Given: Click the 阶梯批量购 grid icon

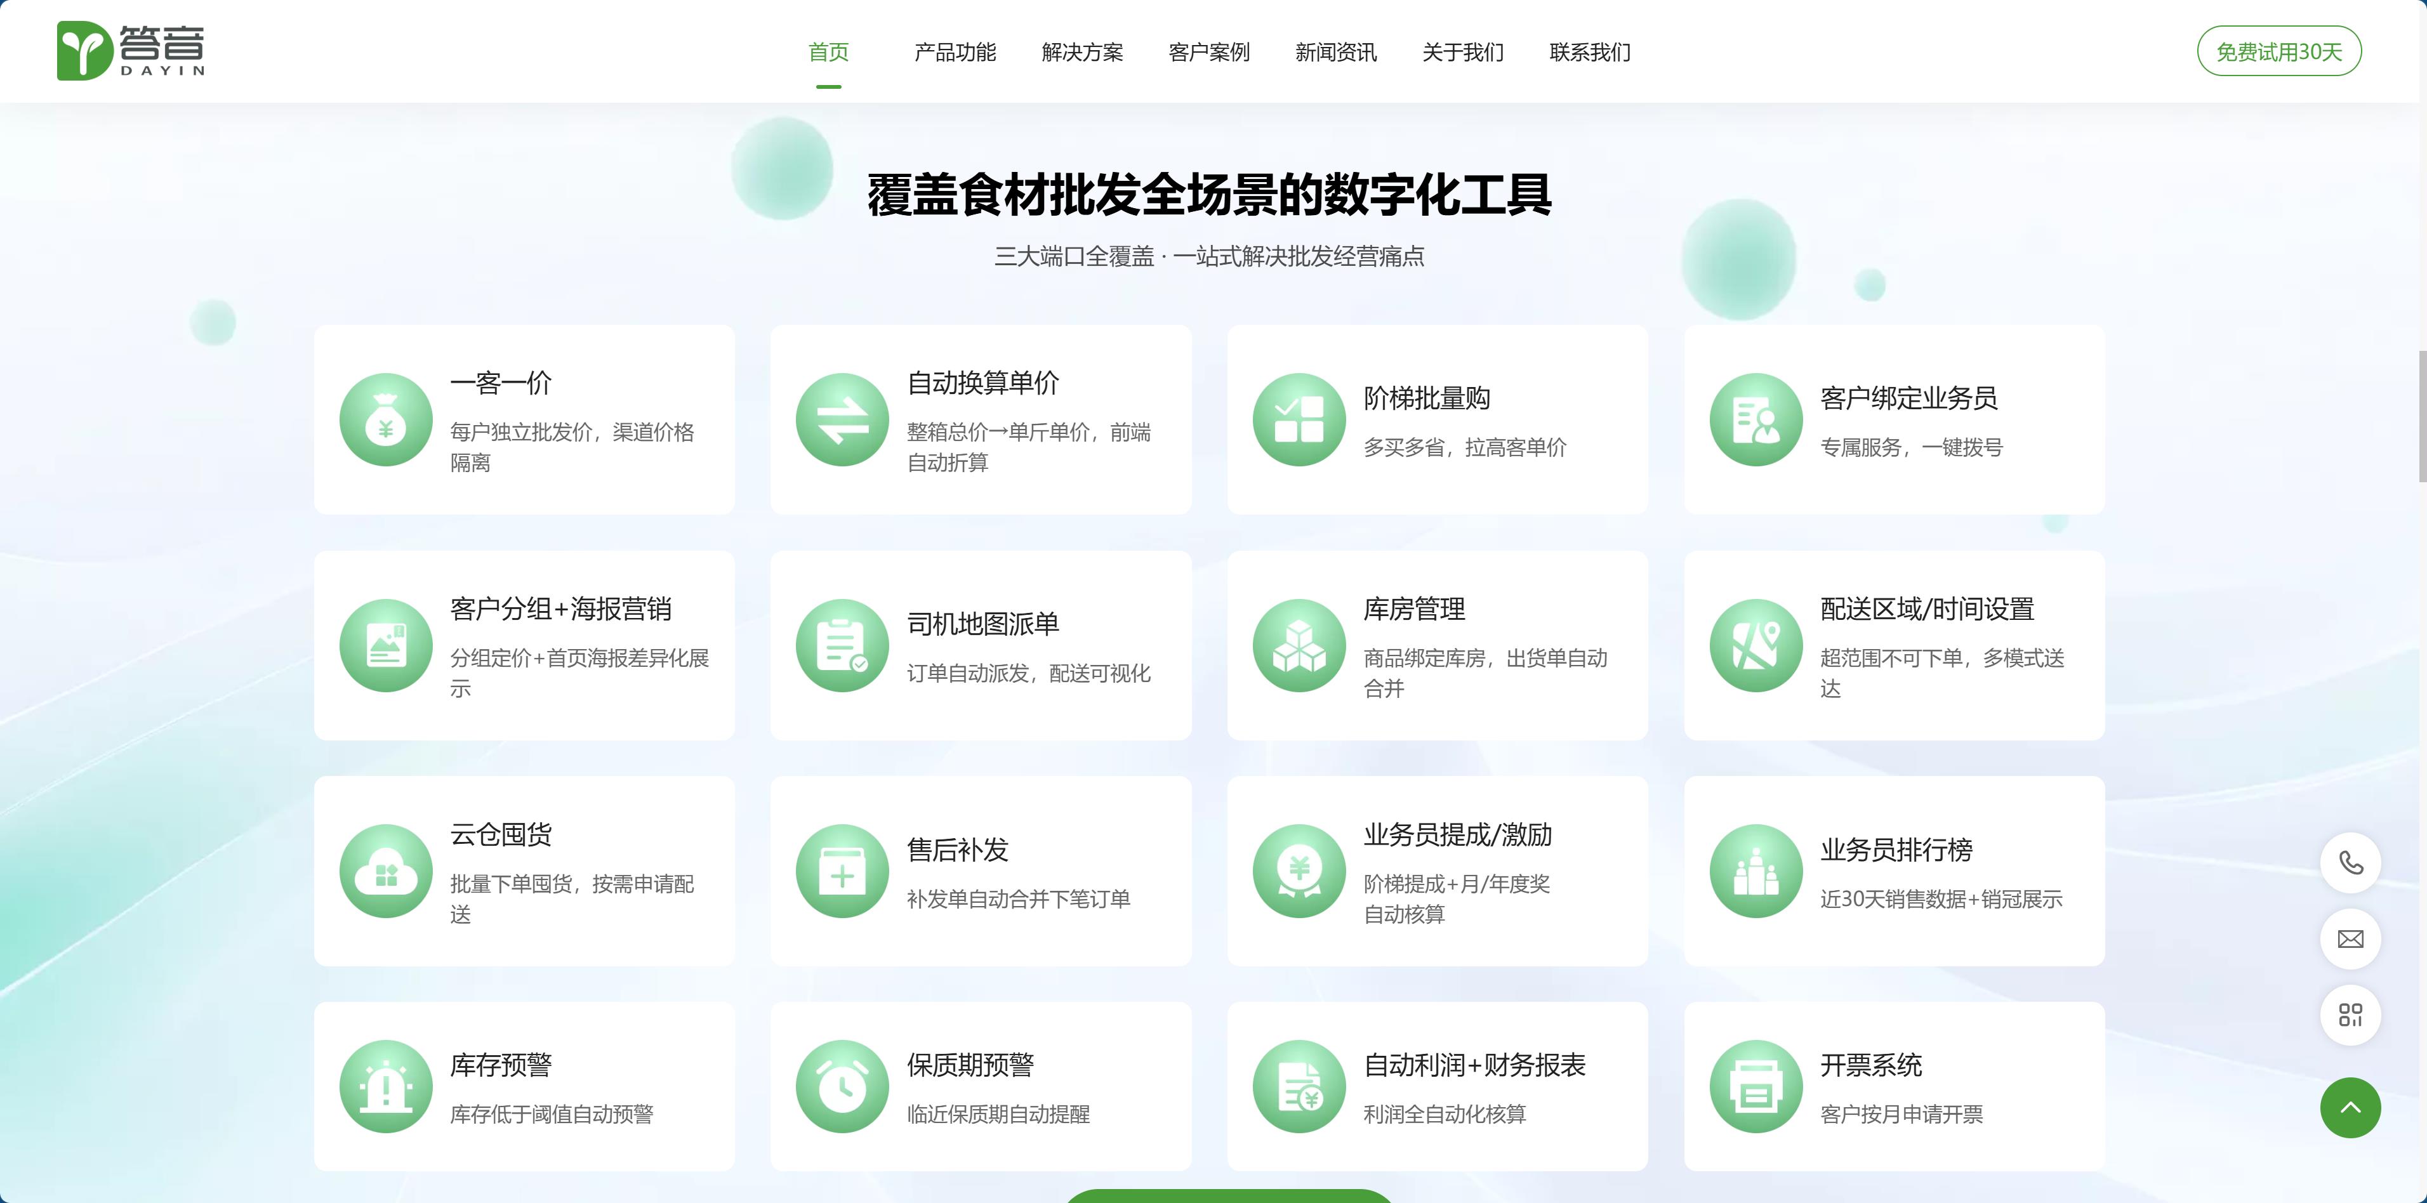Looking at the screenshot, I should [x=1299, y=420].
